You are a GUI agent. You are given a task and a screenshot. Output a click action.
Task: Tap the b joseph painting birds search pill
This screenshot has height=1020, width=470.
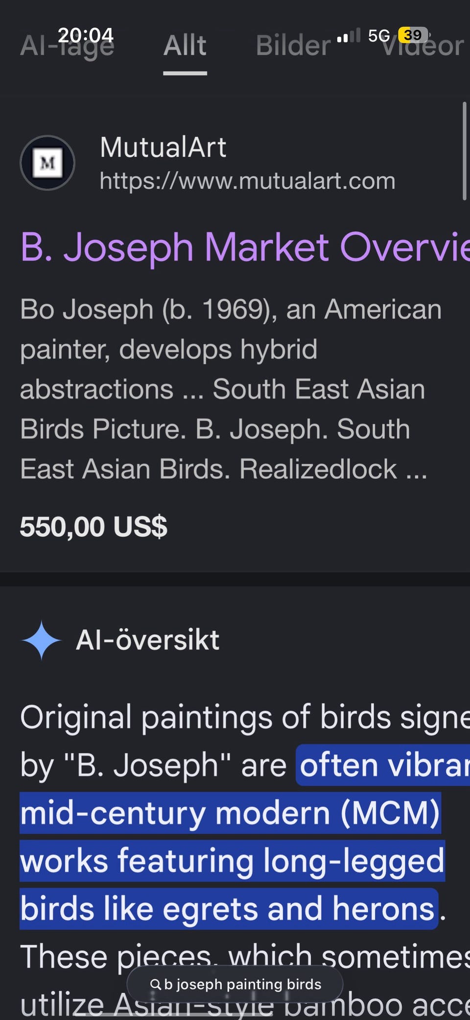point(235,984)
